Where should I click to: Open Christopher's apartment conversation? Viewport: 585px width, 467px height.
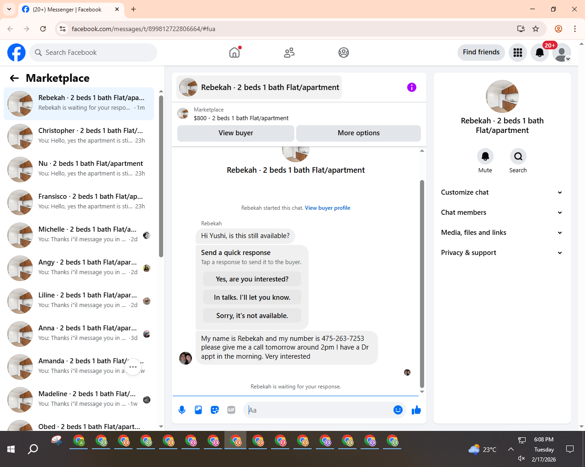pyautogui.click(x=79, y=137)
